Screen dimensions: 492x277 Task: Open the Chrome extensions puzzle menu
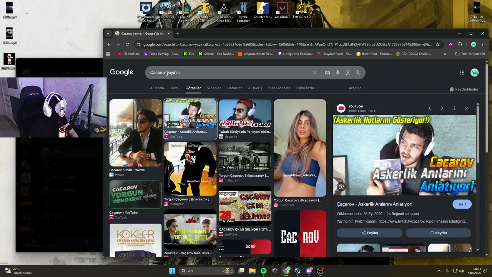(x=460, y=44)
